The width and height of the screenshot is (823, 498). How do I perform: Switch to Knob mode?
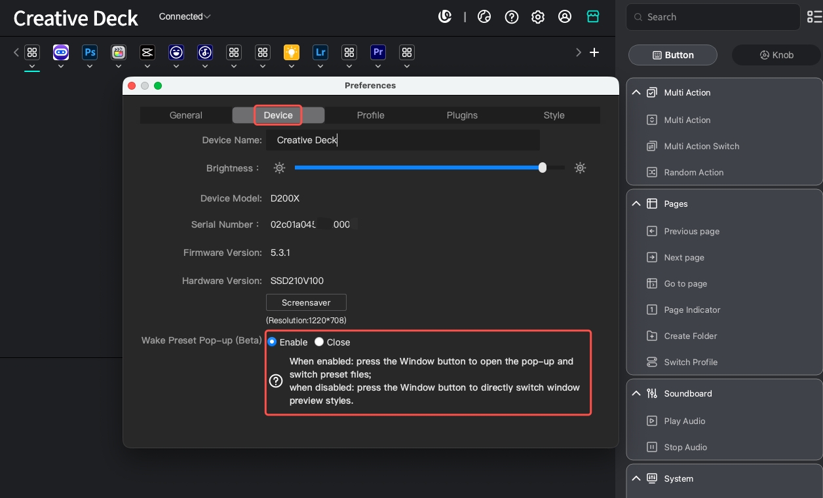click(776, 55)
